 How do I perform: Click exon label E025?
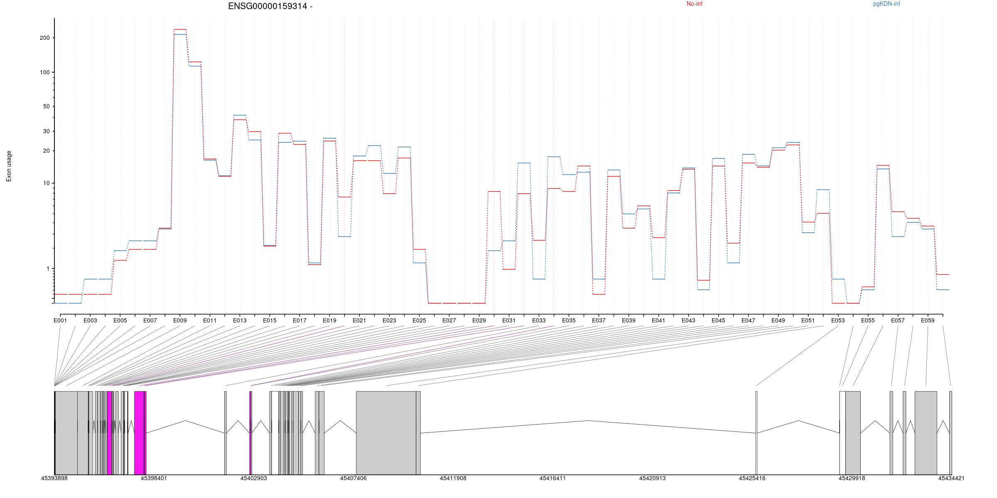pos(419,320)
